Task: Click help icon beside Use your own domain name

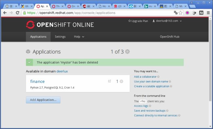Action: 170,82
